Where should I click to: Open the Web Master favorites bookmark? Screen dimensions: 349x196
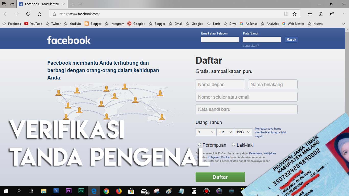[x=293, y=24]
